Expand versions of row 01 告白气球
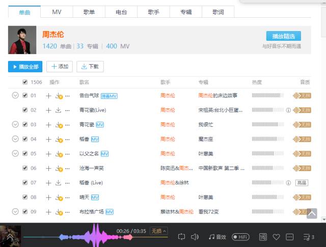326x247 pixels. [x=15, y=95]
